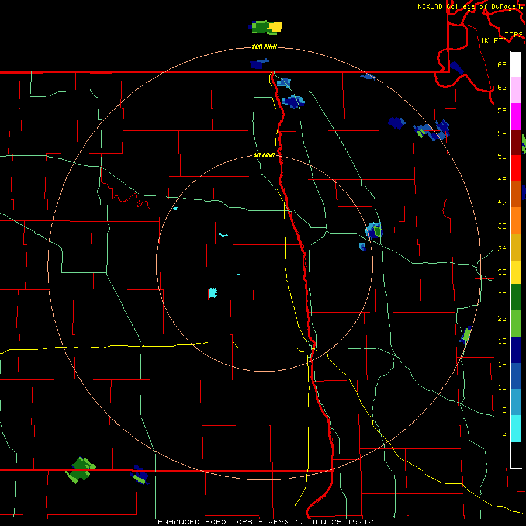Click the yellow-and-green echo above the 100 NMI ring
526x526 pixels.
pos(265,27)
